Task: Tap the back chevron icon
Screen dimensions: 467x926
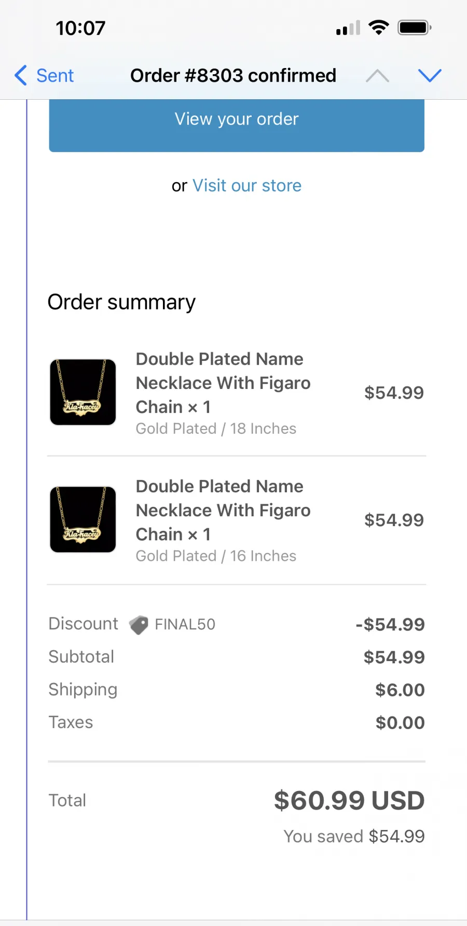Action: coord(21,76)
